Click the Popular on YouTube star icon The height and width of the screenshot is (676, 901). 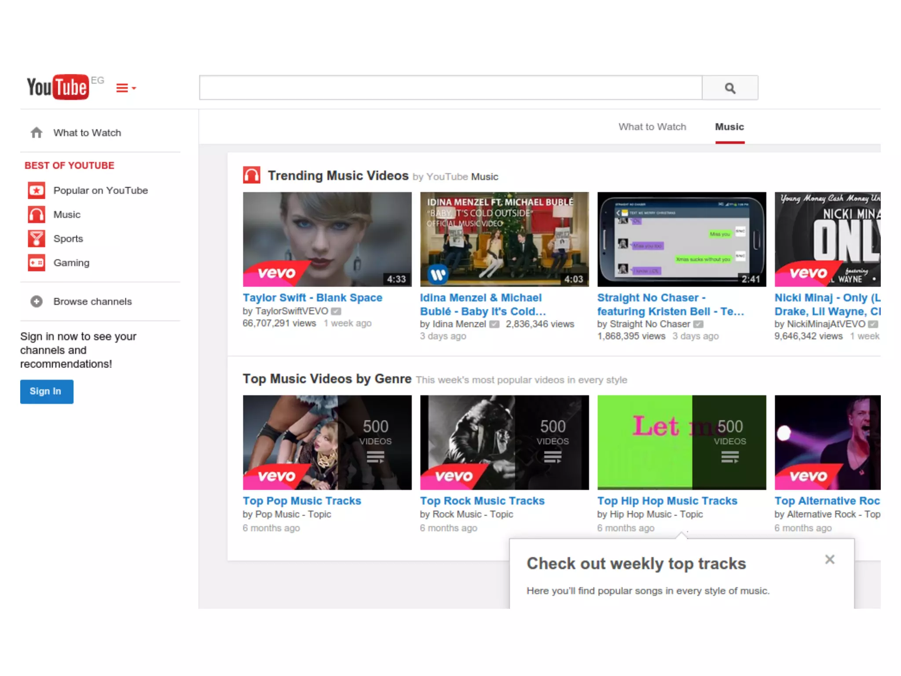[x=37, y=191]
